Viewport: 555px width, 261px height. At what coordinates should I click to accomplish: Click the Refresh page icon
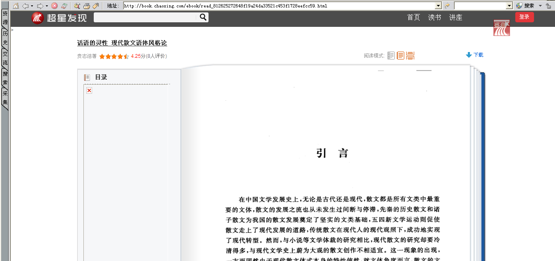click(64, 6)
